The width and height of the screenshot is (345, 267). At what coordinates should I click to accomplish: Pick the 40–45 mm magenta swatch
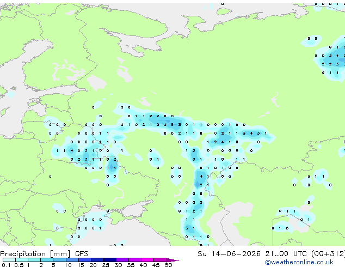147,260
